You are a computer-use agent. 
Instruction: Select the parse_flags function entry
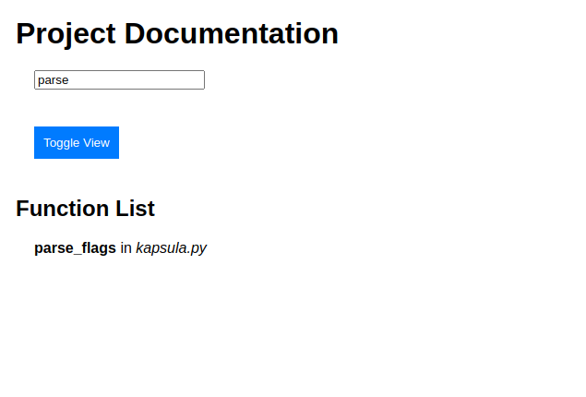76,248
